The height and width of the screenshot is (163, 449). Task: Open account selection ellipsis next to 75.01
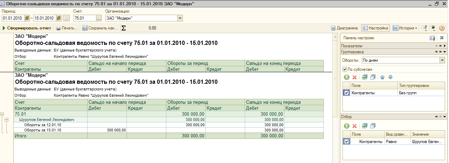click(99, 18)
